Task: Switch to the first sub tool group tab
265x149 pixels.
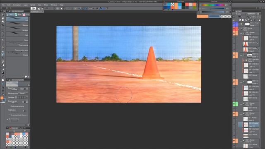Action: (10, 14)
